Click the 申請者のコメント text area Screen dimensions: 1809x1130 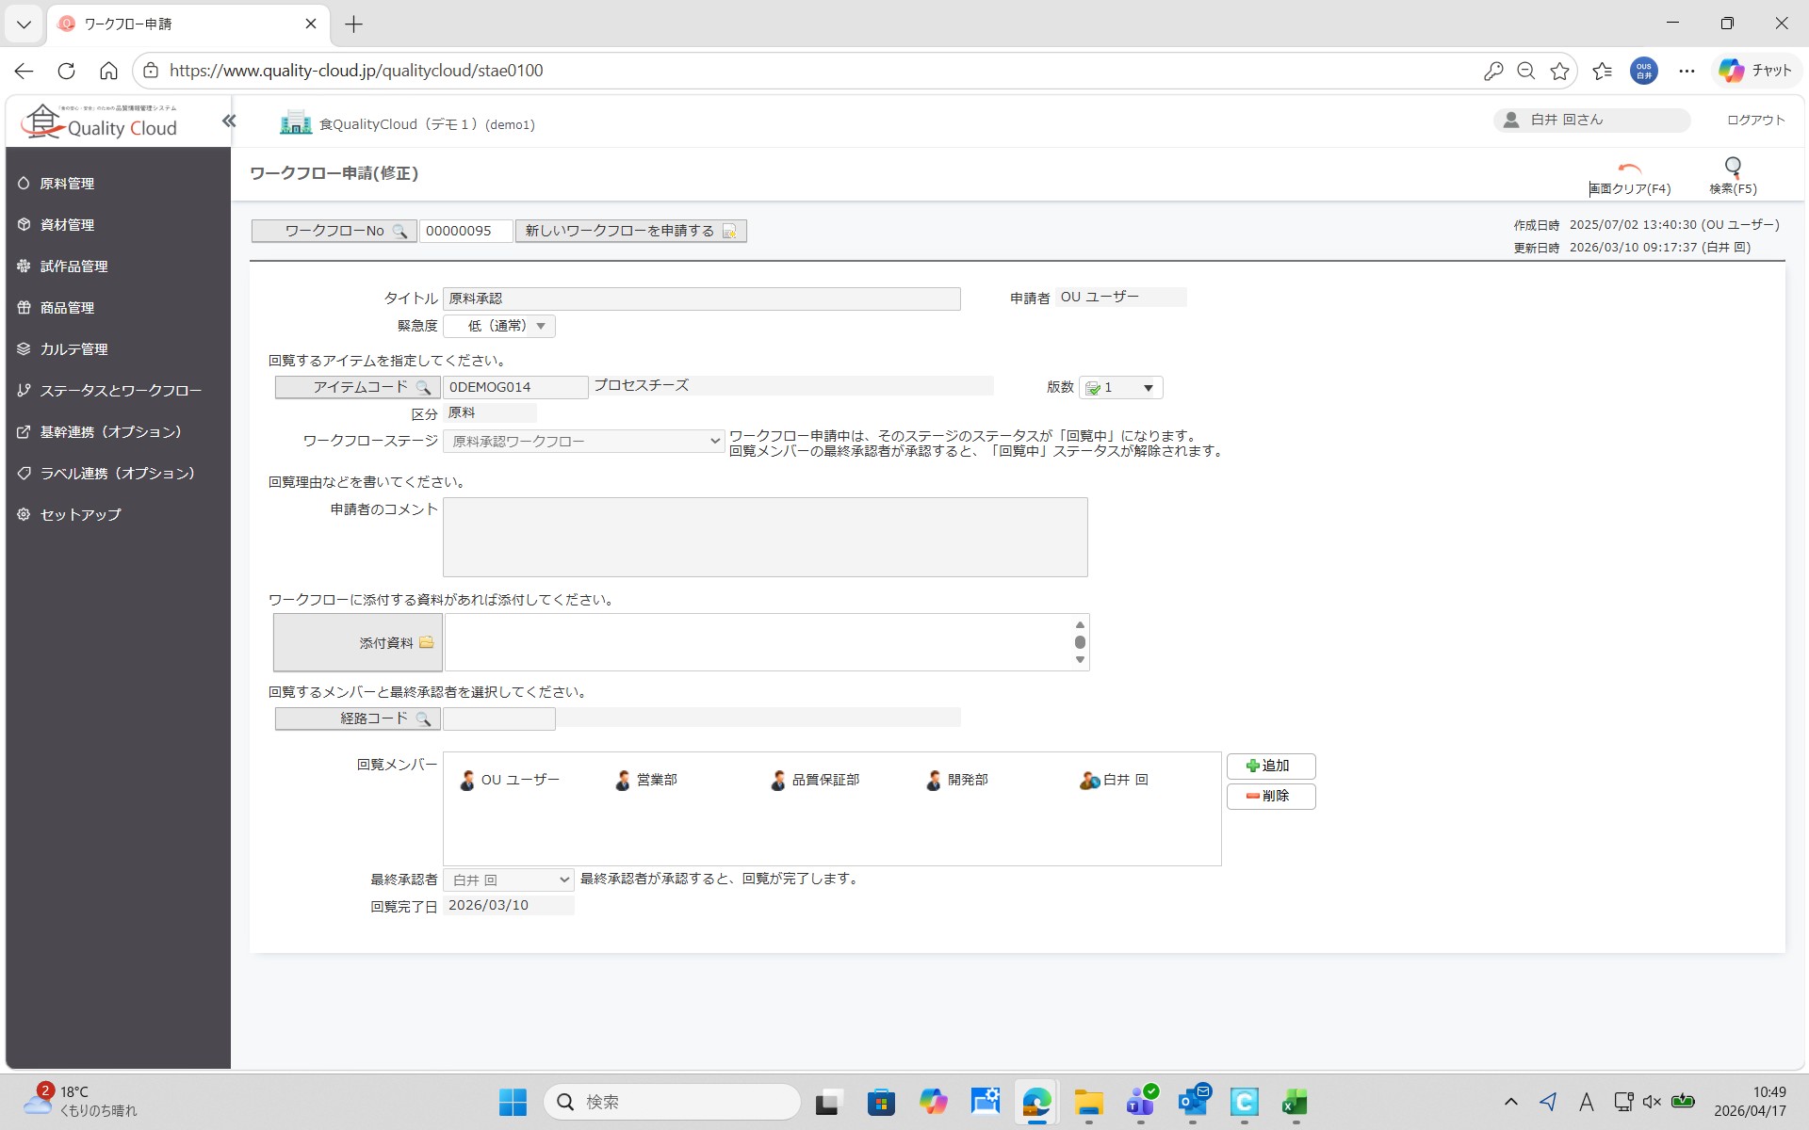pyautogui.click(x=765, y=537)
